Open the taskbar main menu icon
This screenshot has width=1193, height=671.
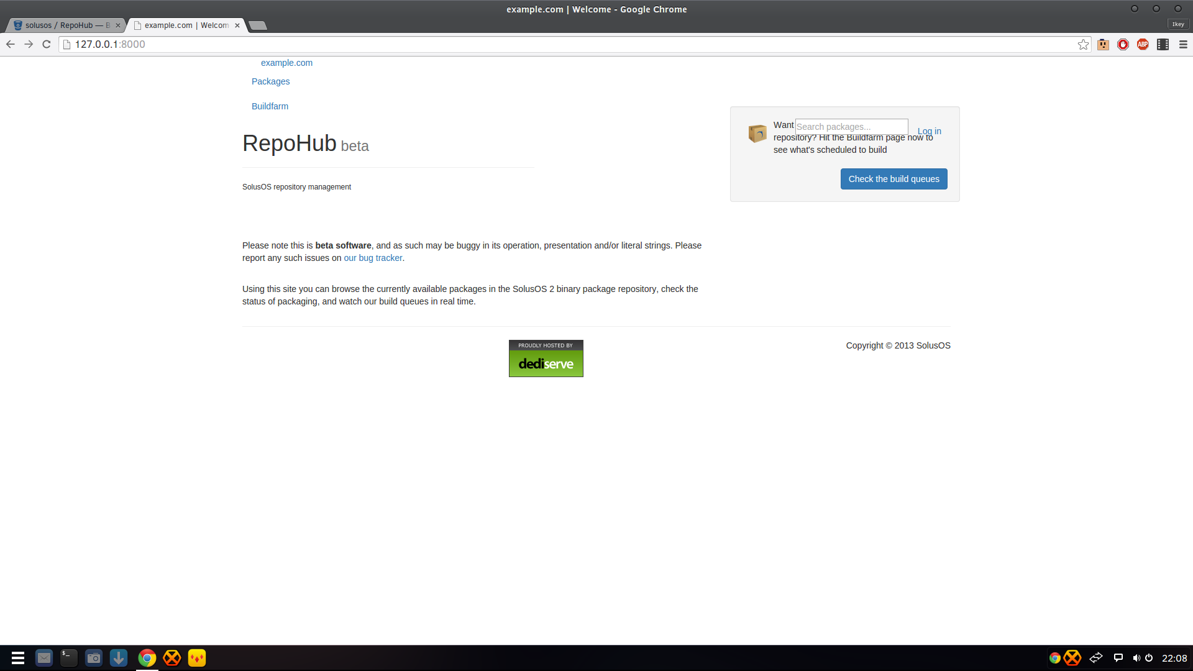click(18, 658)
